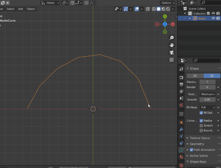This screenshot has width=221, height=168.
Task: Uncheck the Radius checkbox
Action: (201, 121)
